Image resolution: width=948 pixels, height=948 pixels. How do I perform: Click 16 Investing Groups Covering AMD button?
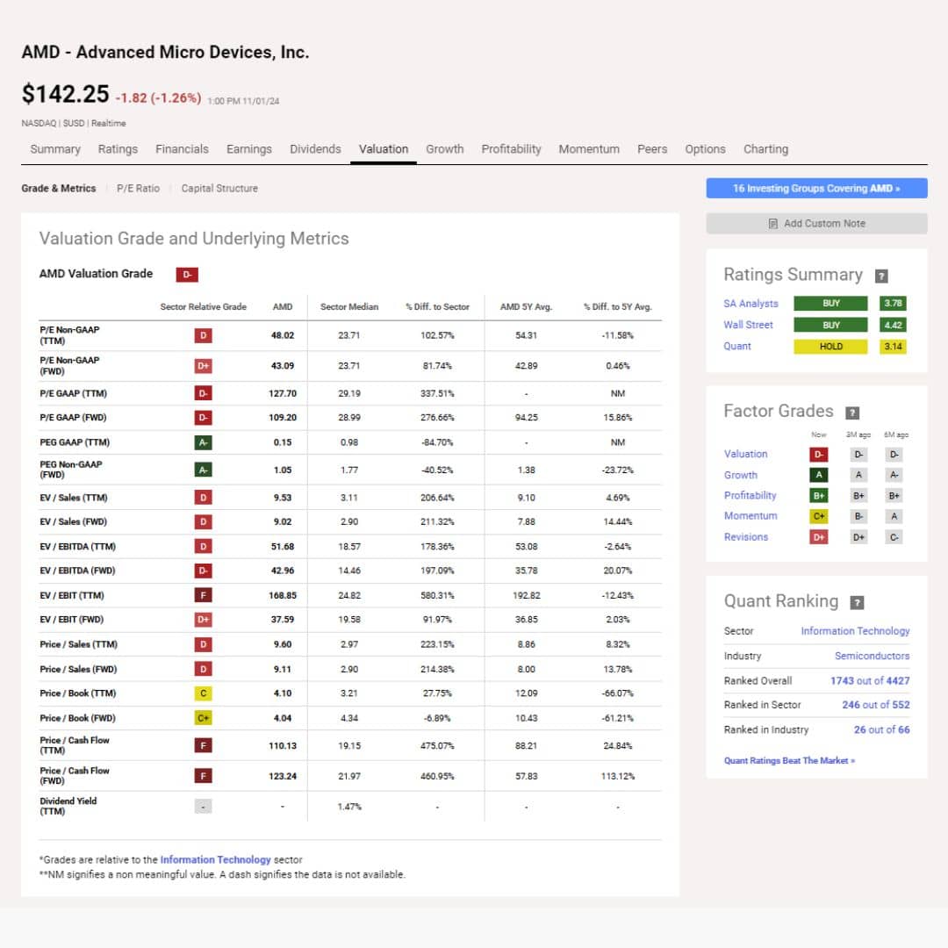816,189
